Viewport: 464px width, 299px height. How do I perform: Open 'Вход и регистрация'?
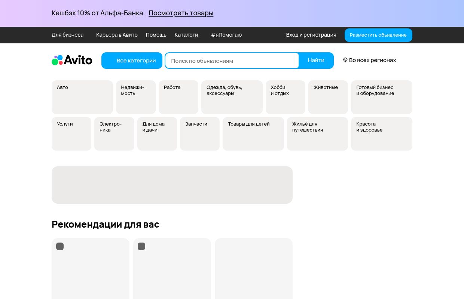pos(311,35)
